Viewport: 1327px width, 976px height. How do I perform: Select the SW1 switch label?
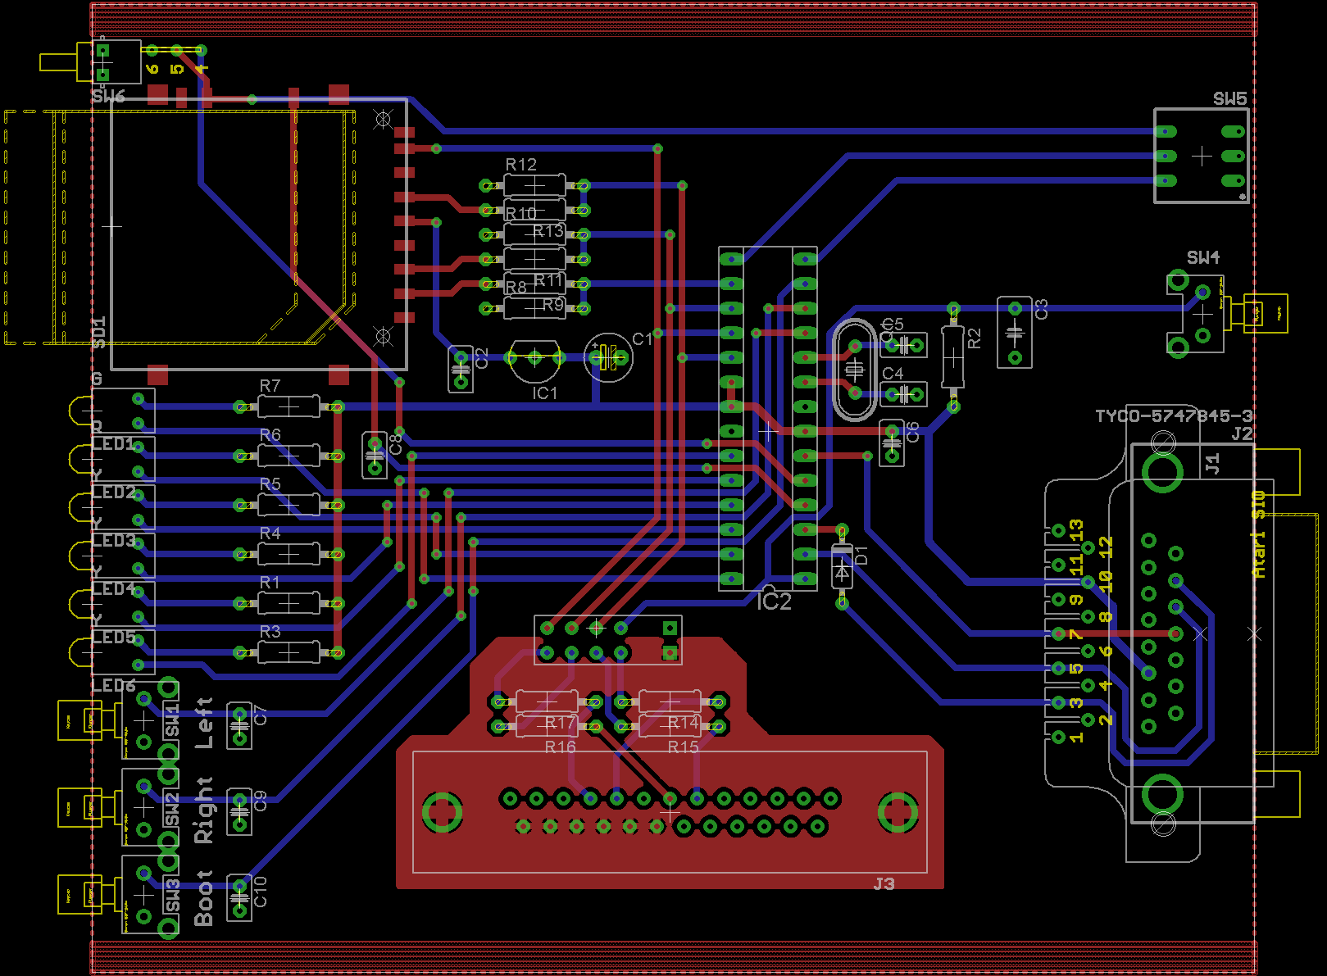pyautogui.click(x=172, y=721)
